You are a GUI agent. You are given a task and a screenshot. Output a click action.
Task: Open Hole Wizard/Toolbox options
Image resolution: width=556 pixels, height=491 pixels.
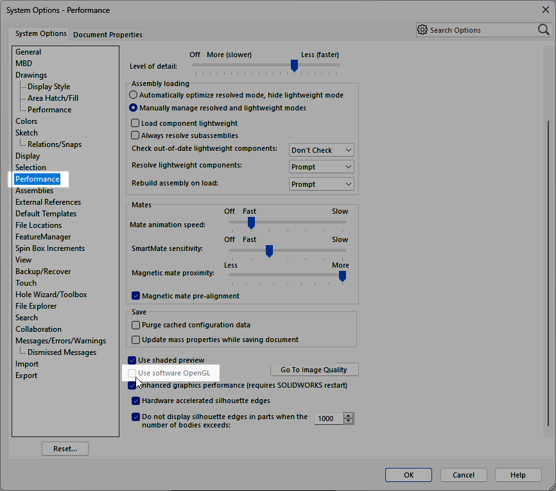51,295
